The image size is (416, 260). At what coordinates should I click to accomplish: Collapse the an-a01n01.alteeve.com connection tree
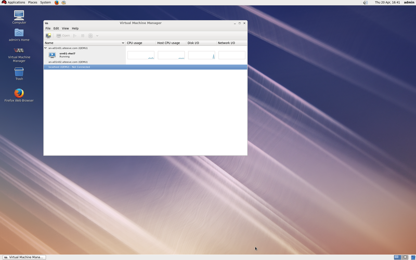click(x=46, y=48)
